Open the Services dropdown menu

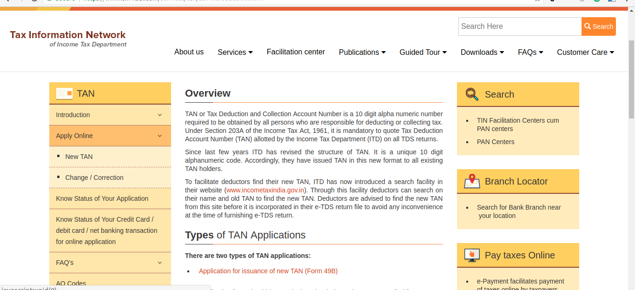tap(235, 53)
